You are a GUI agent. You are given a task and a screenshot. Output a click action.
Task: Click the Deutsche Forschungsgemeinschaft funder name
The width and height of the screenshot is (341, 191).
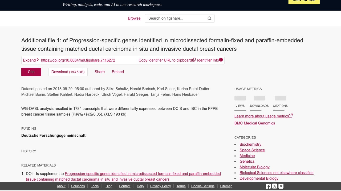pos(53,135)
